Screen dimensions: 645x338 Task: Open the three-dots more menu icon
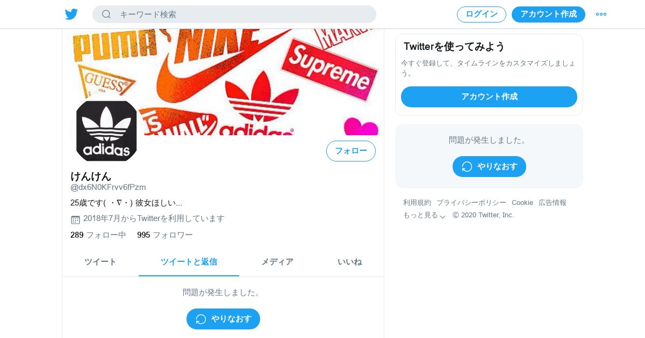[x=601, y=14]
